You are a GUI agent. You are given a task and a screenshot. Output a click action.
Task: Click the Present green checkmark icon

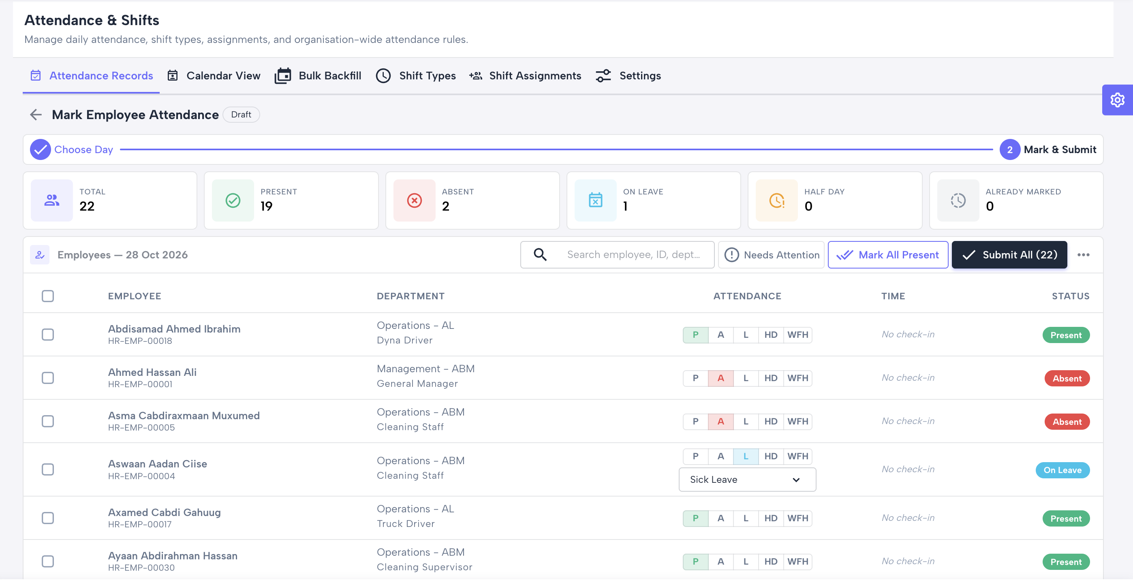pos(233,200)
